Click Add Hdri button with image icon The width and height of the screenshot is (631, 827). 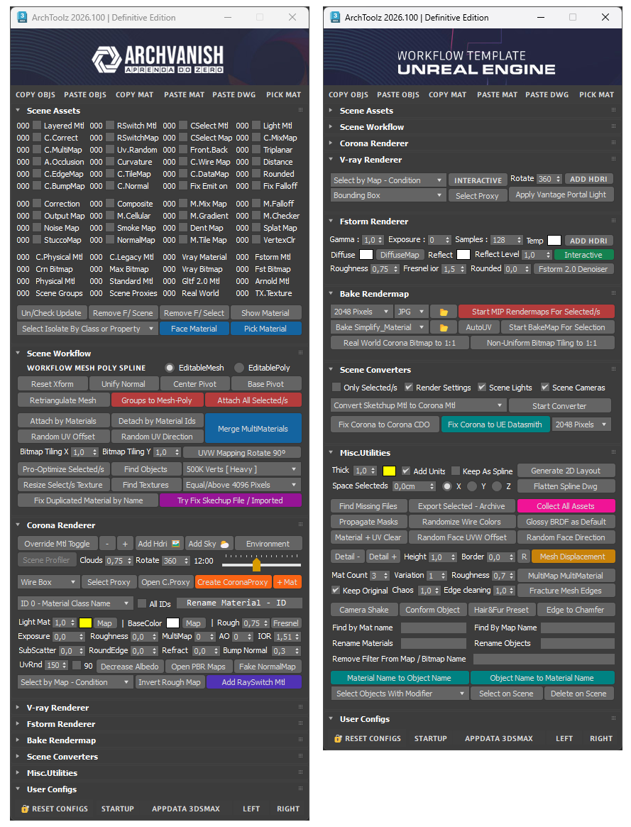[x=158, y=544]
